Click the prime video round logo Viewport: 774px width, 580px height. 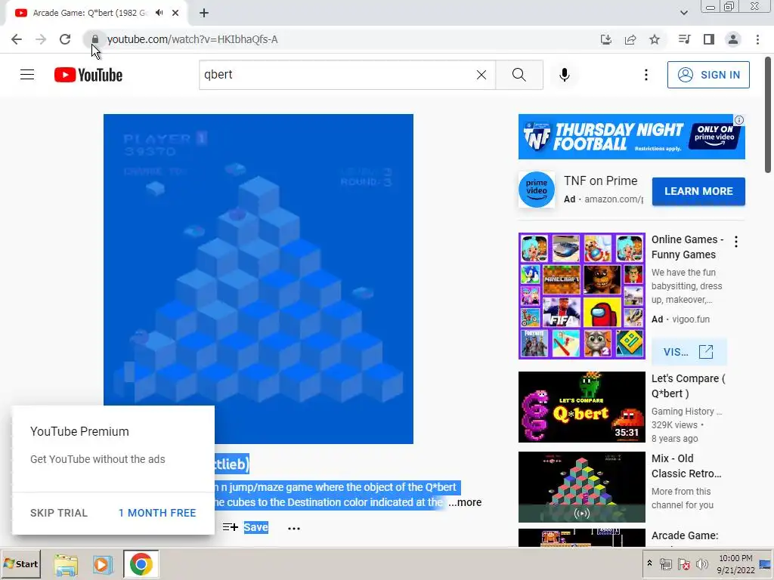click(537, 190)
